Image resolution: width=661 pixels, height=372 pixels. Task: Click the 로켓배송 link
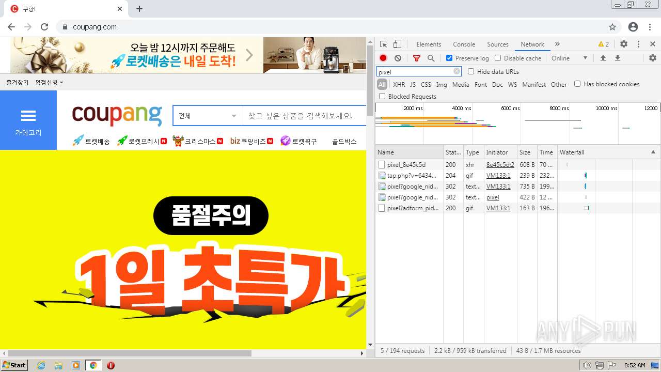[x=91, y=141]
